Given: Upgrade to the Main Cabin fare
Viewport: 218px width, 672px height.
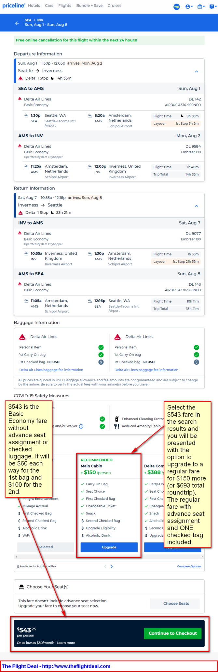Looking at the screenshot, I should [109, 547].
